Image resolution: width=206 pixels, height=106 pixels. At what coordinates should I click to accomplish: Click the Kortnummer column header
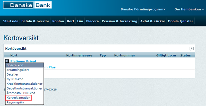[125, 55]
